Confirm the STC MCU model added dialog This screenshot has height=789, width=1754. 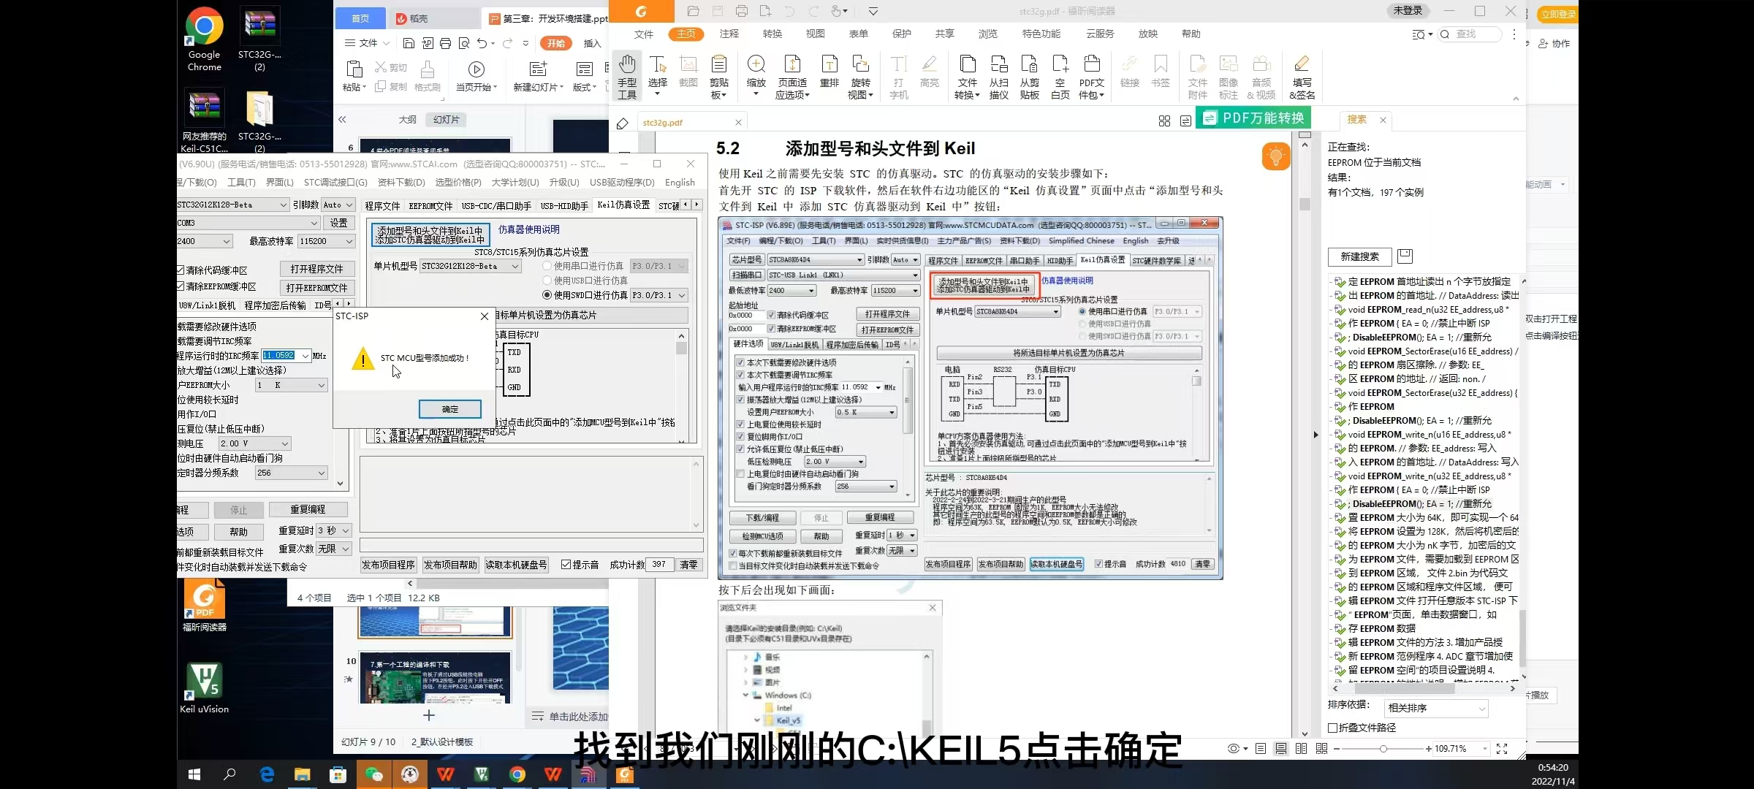coord(450,409)
